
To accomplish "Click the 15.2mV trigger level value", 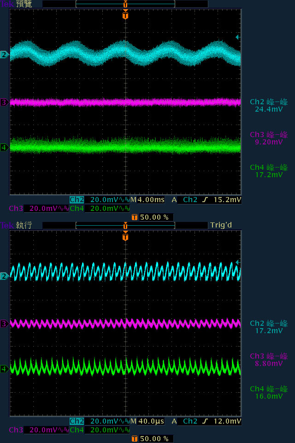I will (x=227, y=200).
